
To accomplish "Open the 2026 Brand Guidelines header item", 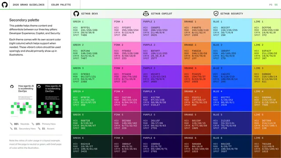I will [29, 5].
